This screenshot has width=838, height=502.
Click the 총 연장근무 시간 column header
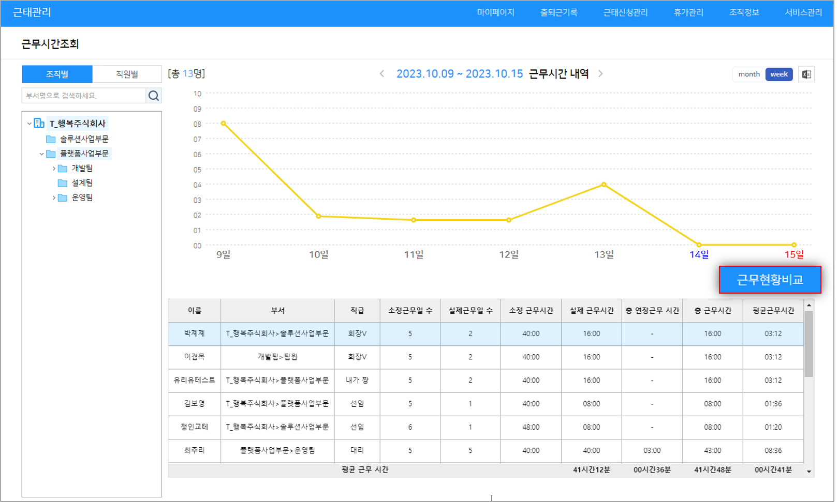pyautogui.click(x=652, y=311)
